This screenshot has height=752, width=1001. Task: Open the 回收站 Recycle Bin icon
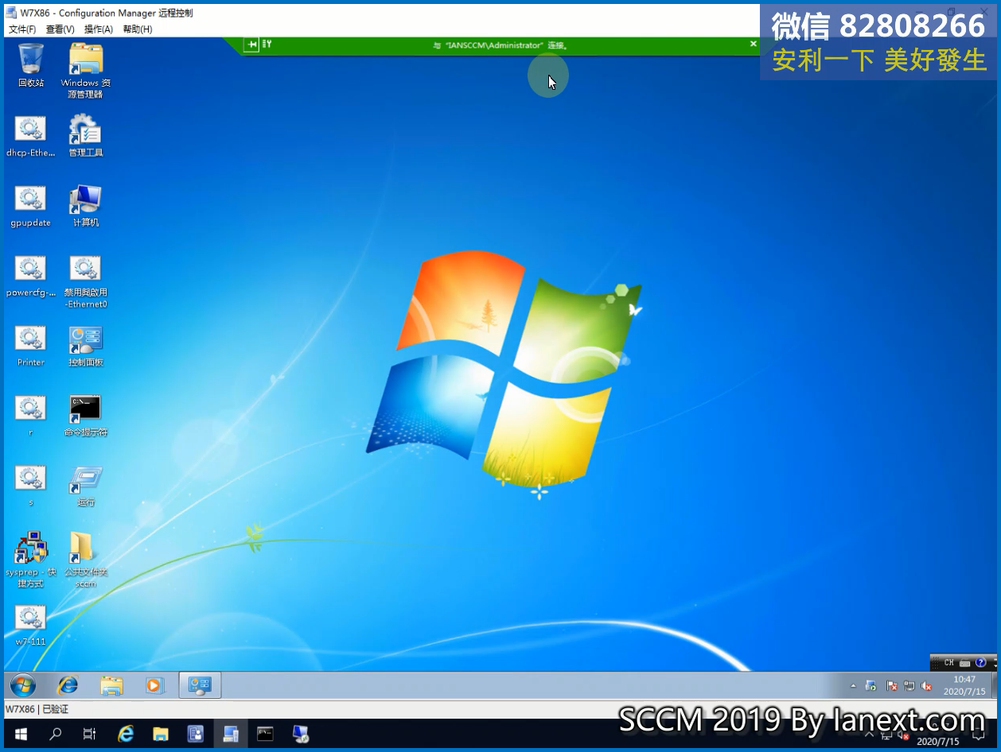point(31,65)
